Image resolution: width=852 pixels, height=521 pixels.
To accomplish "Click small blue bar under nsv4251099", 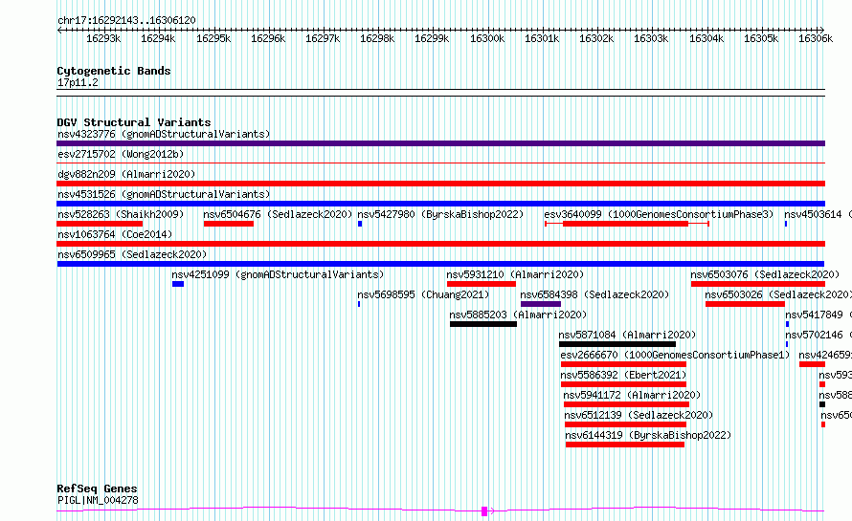I will (x=178, y=284).
